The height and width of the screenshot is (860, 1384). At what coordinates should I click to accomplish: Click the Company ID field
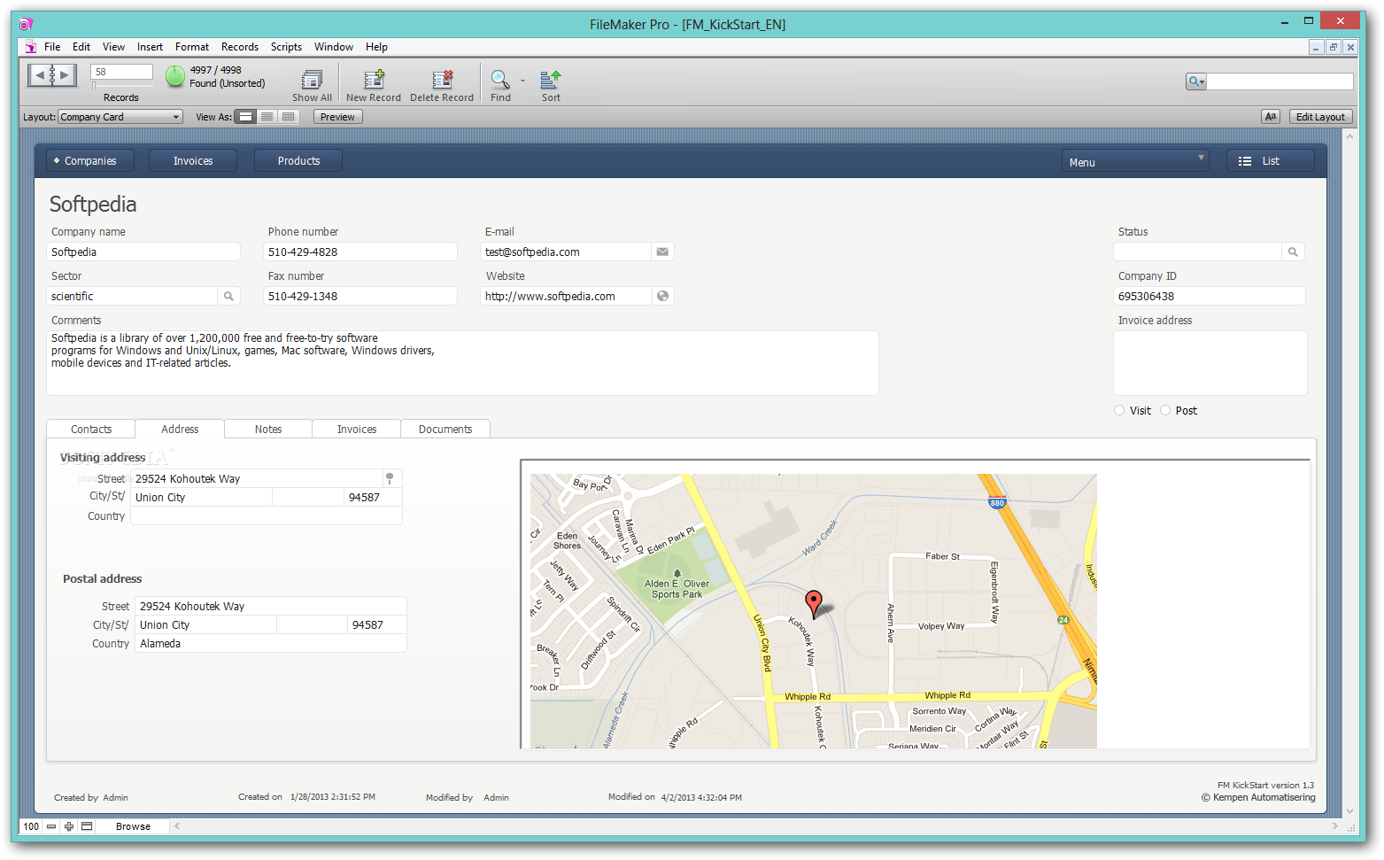[x=1210, y=297]
